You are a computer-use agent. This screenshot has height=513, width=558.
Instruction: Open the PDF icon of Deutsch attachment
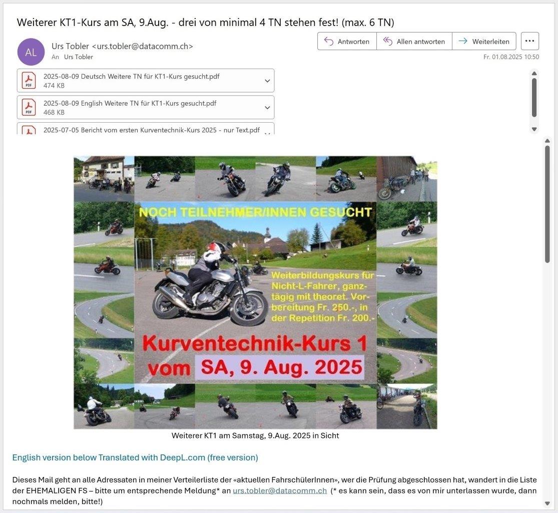(29, 81)
